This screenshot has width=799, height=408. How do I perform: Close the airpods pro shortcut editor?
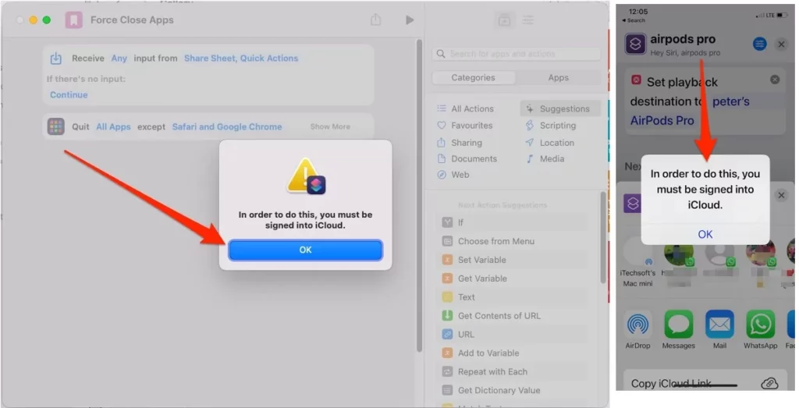click(x=781, y=44)
